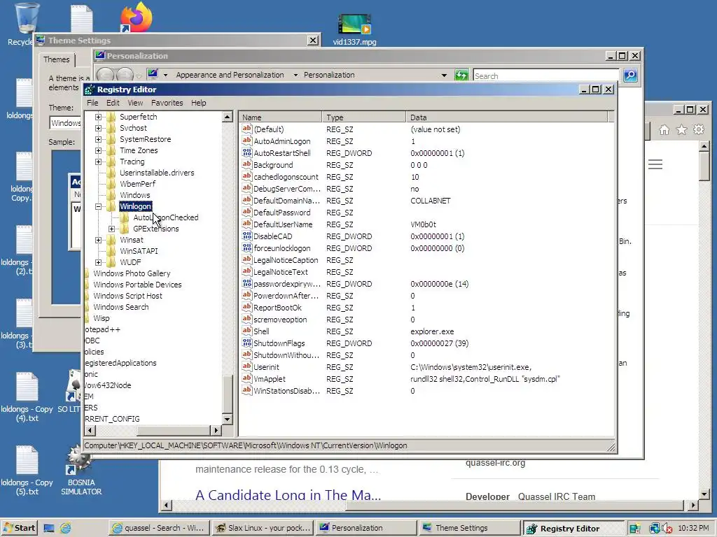Select the AutoRestartShell DWORD value icon
717x537 pixels.
(x=247, y=153)
